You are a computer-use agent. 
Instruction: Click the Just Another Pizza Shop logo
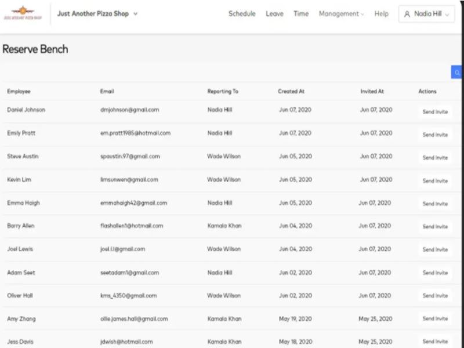[x=23, y=13]
